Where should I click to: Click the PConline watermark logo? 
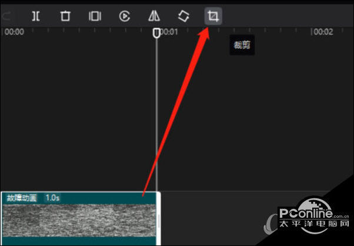click(306, 214)
